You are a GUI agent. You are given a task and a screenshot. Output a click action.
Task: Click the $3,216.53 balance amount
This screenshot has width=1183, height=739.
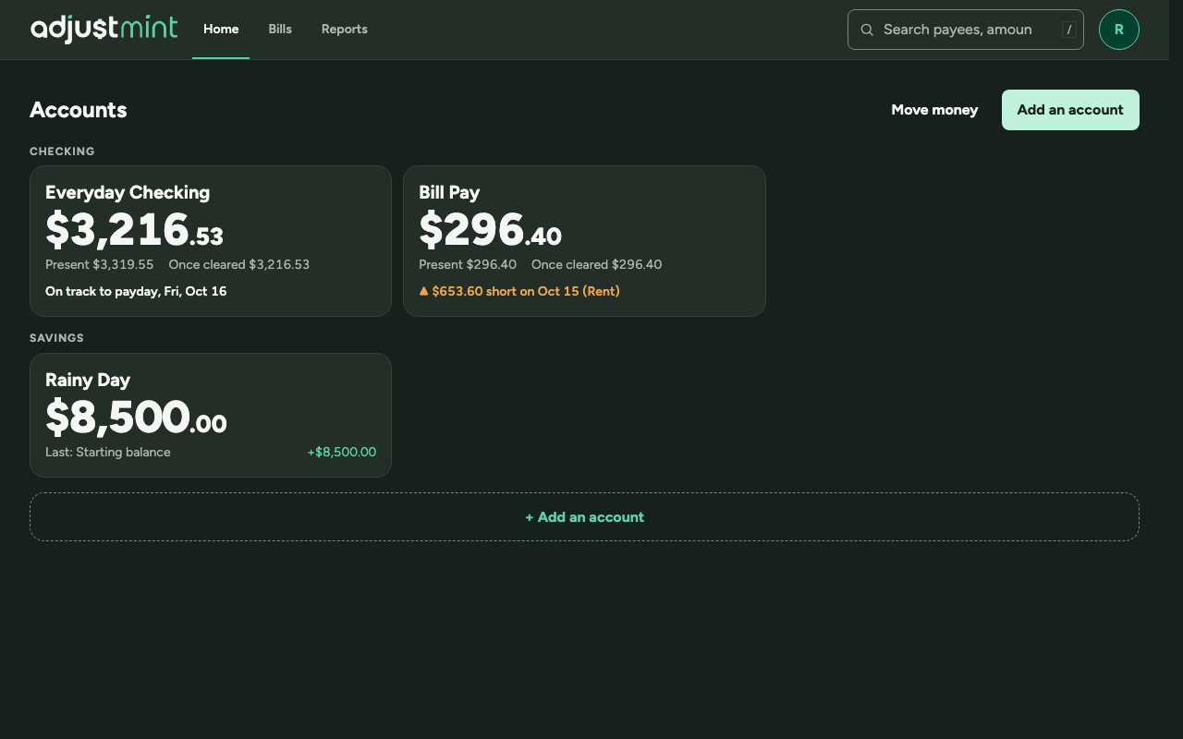click(134, 230)
